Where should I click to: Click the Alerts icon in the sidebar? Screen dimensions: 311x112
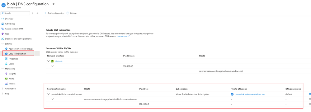click(x=6, y=78)
